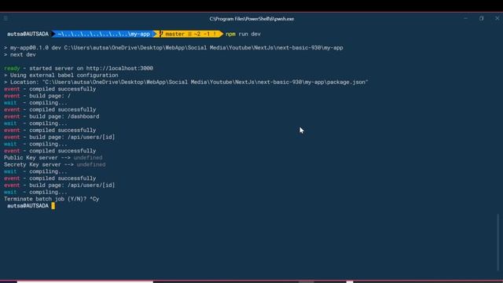The image size is (503, 283).
Task: Click the package.json Location path line
Action: point(186,82)
